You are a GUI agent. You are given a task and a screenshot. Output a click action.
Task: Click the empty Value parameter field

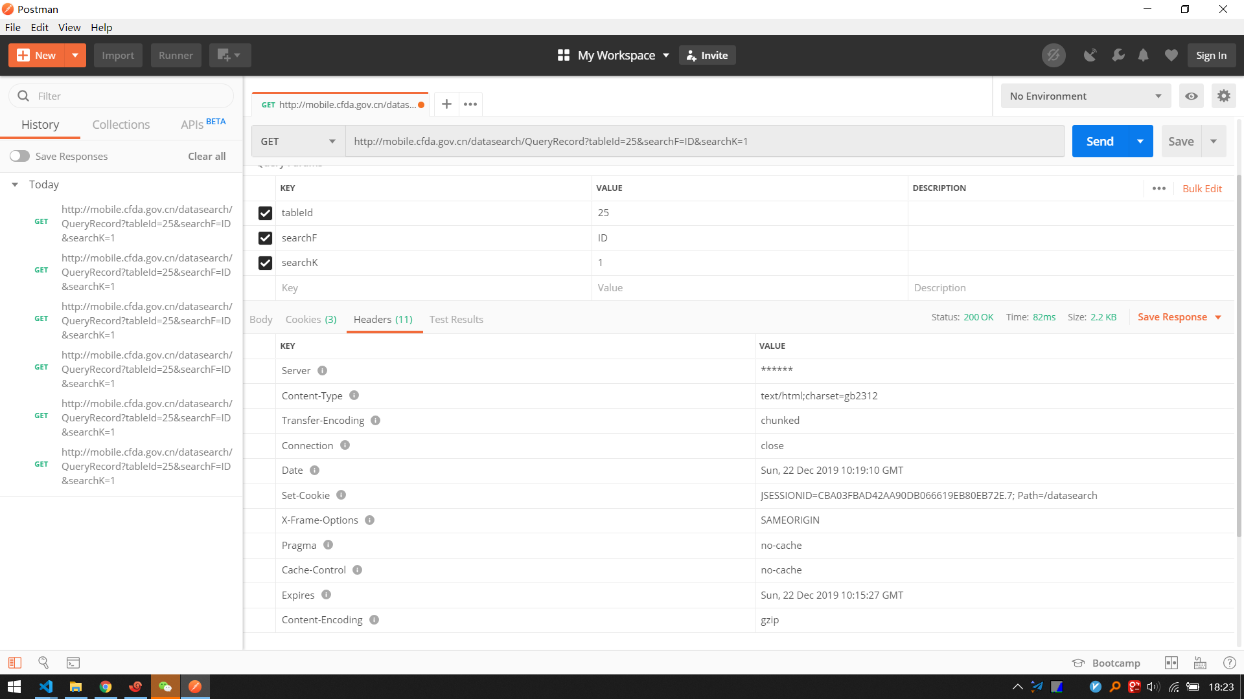coord(750,288)
